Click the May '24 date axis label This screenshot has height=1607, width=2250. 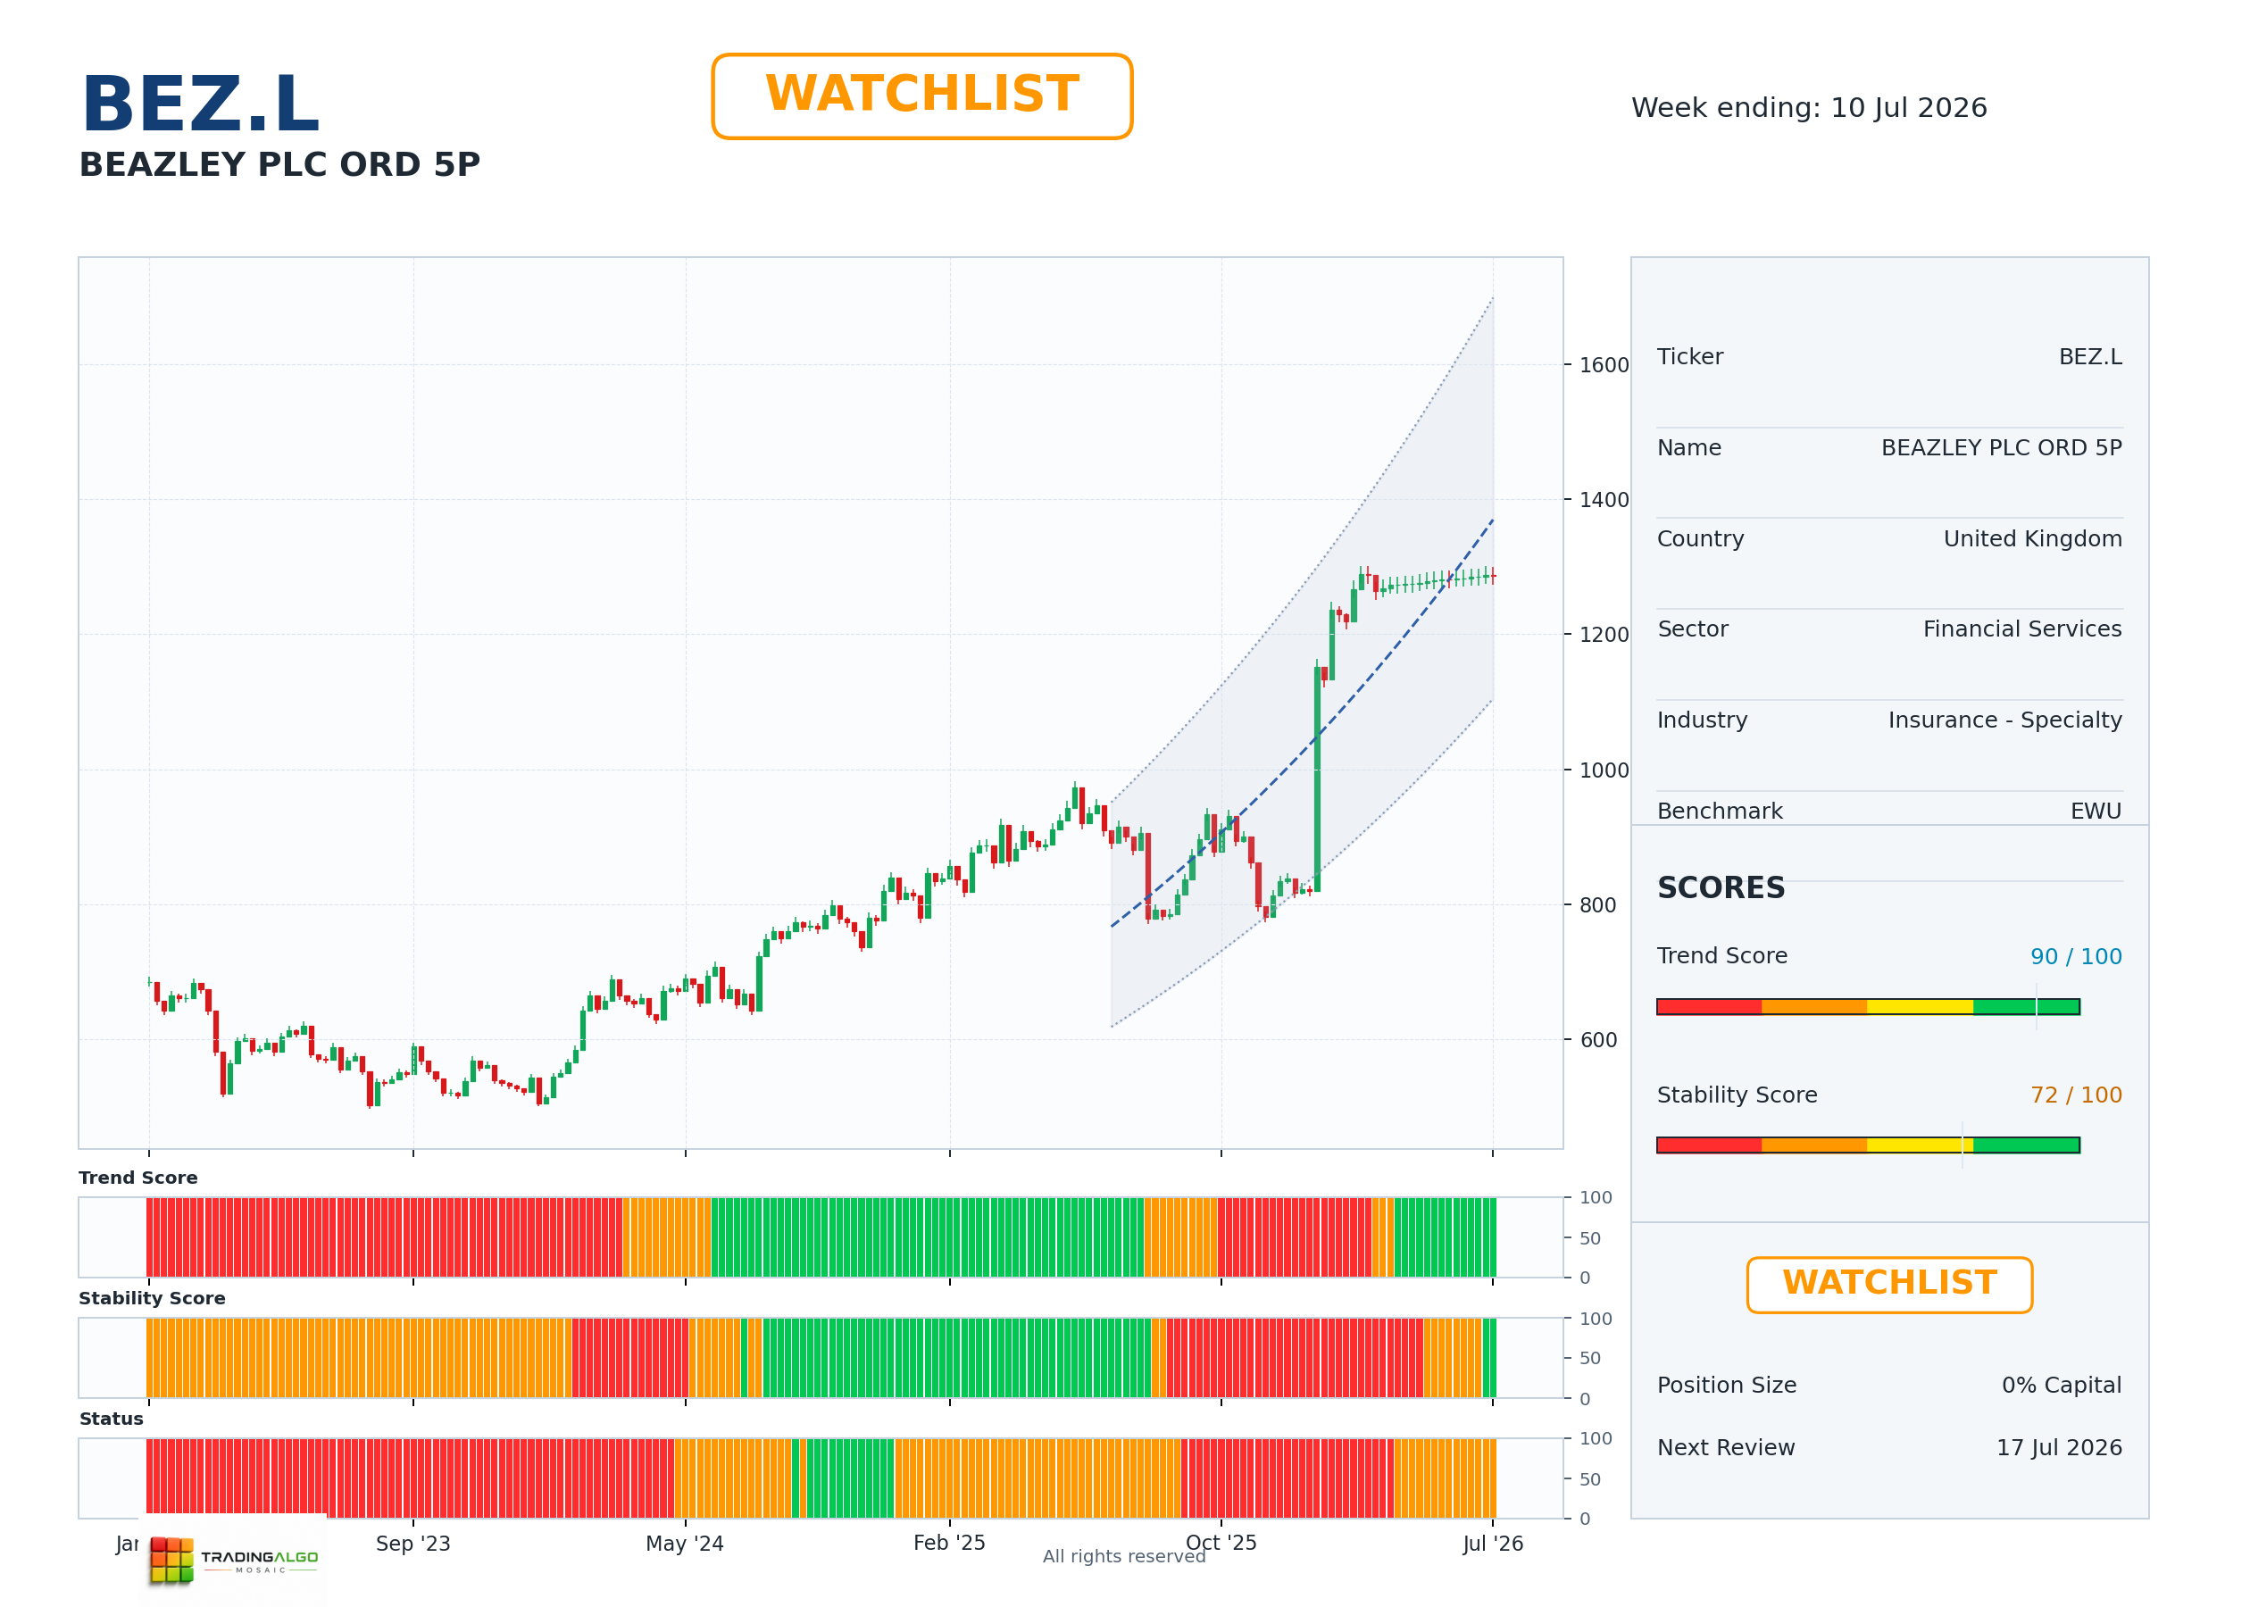pos(685,1544)
